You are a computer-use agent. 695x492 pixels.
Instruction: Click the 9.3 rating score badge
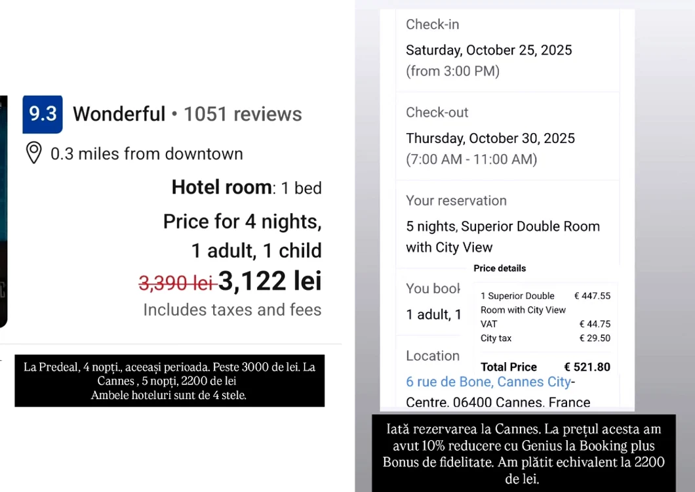coord(43,114)
